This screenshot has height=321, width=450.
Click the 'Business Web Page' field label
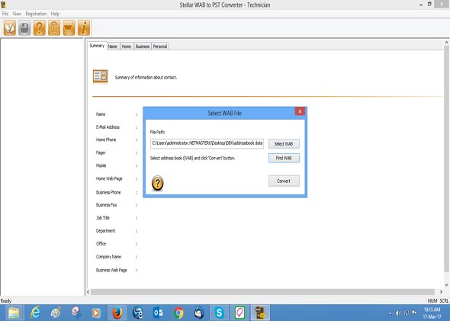[111, 270]
